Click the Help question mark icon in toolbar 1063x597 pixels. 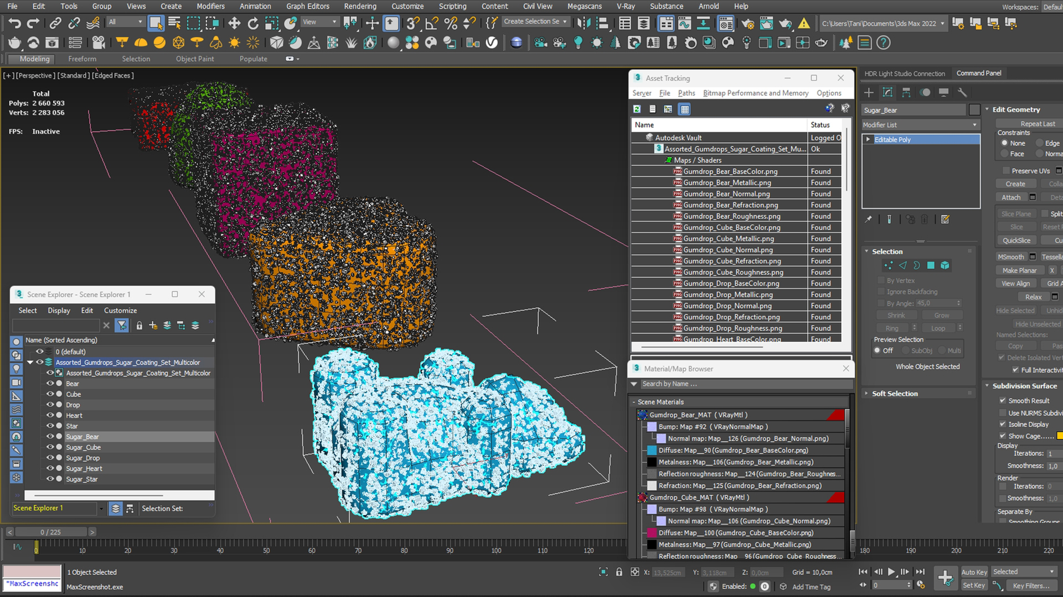[x=884, y=43]
